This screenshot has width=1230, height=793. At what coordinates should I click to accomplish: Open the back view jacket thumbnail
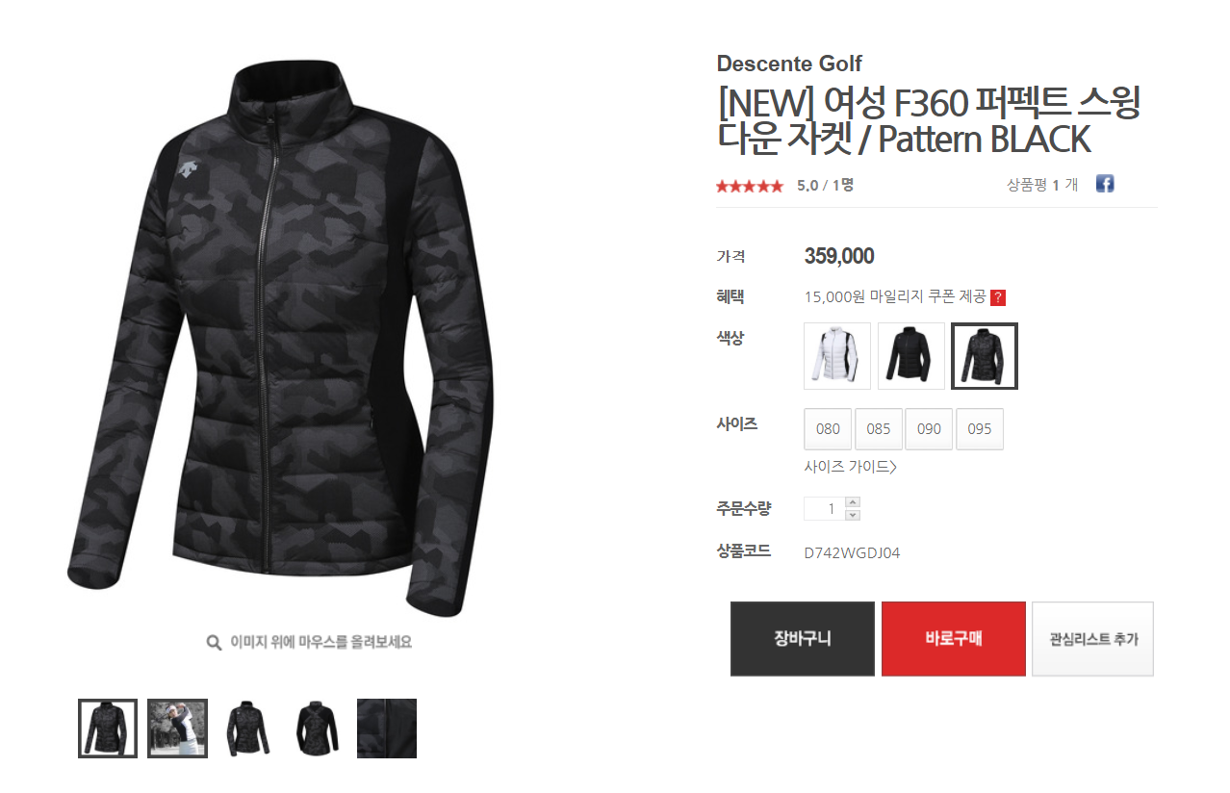click(317, 729)
